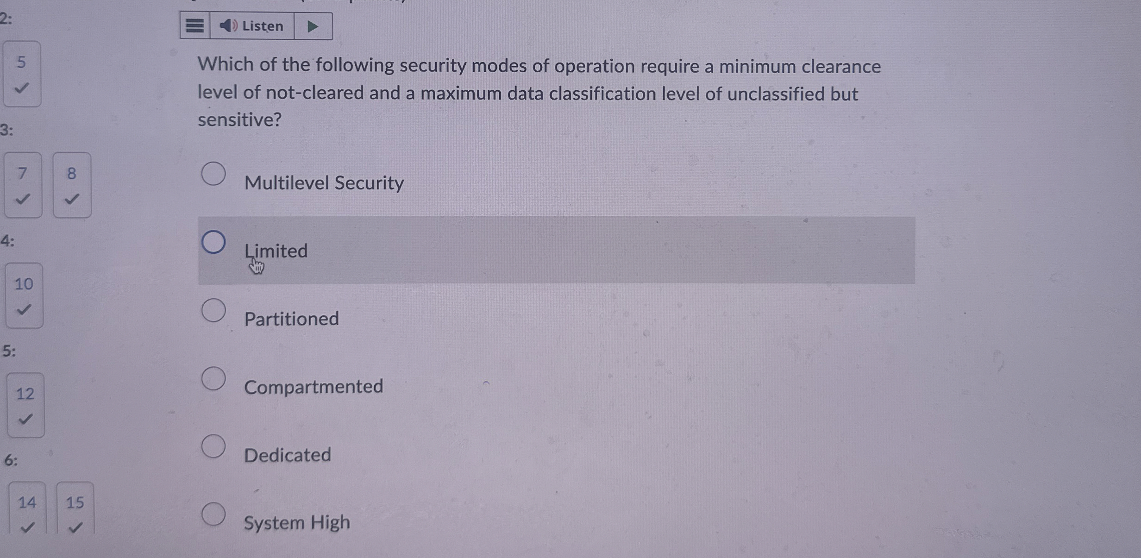Select the Limited answer option
Image resolution: width=1141 pixels, height=558 pixels.
214,241
